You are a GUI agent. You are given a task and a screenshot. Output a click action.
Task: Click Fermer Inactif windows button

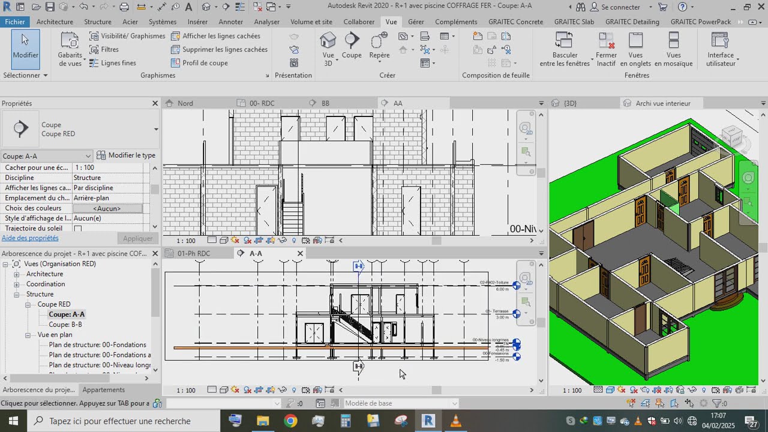607,49
